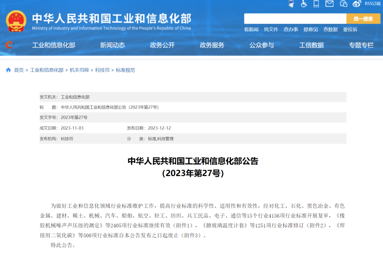Click the robot assistant icon
Screen dimensions: 383x260
click(x=291, y=4)
